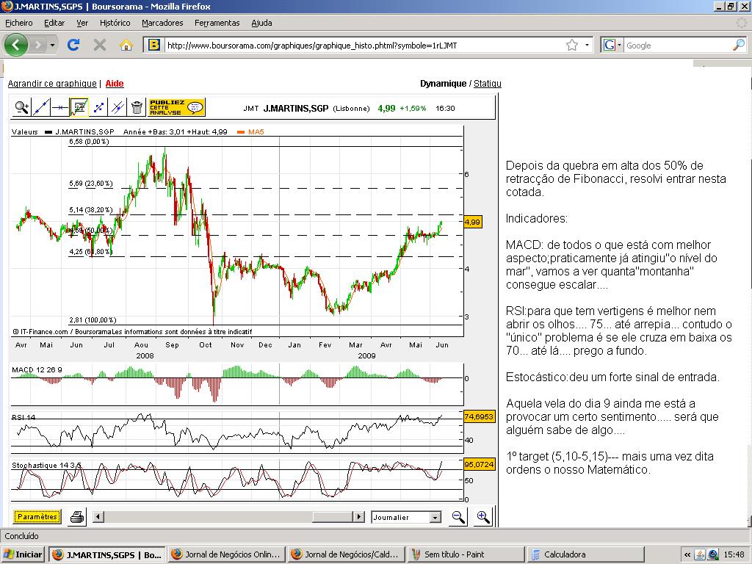The image size is (752, 564).
Task: Click the 6,58 (0,00%) Fibonacci level label
Action: (89, 142)
